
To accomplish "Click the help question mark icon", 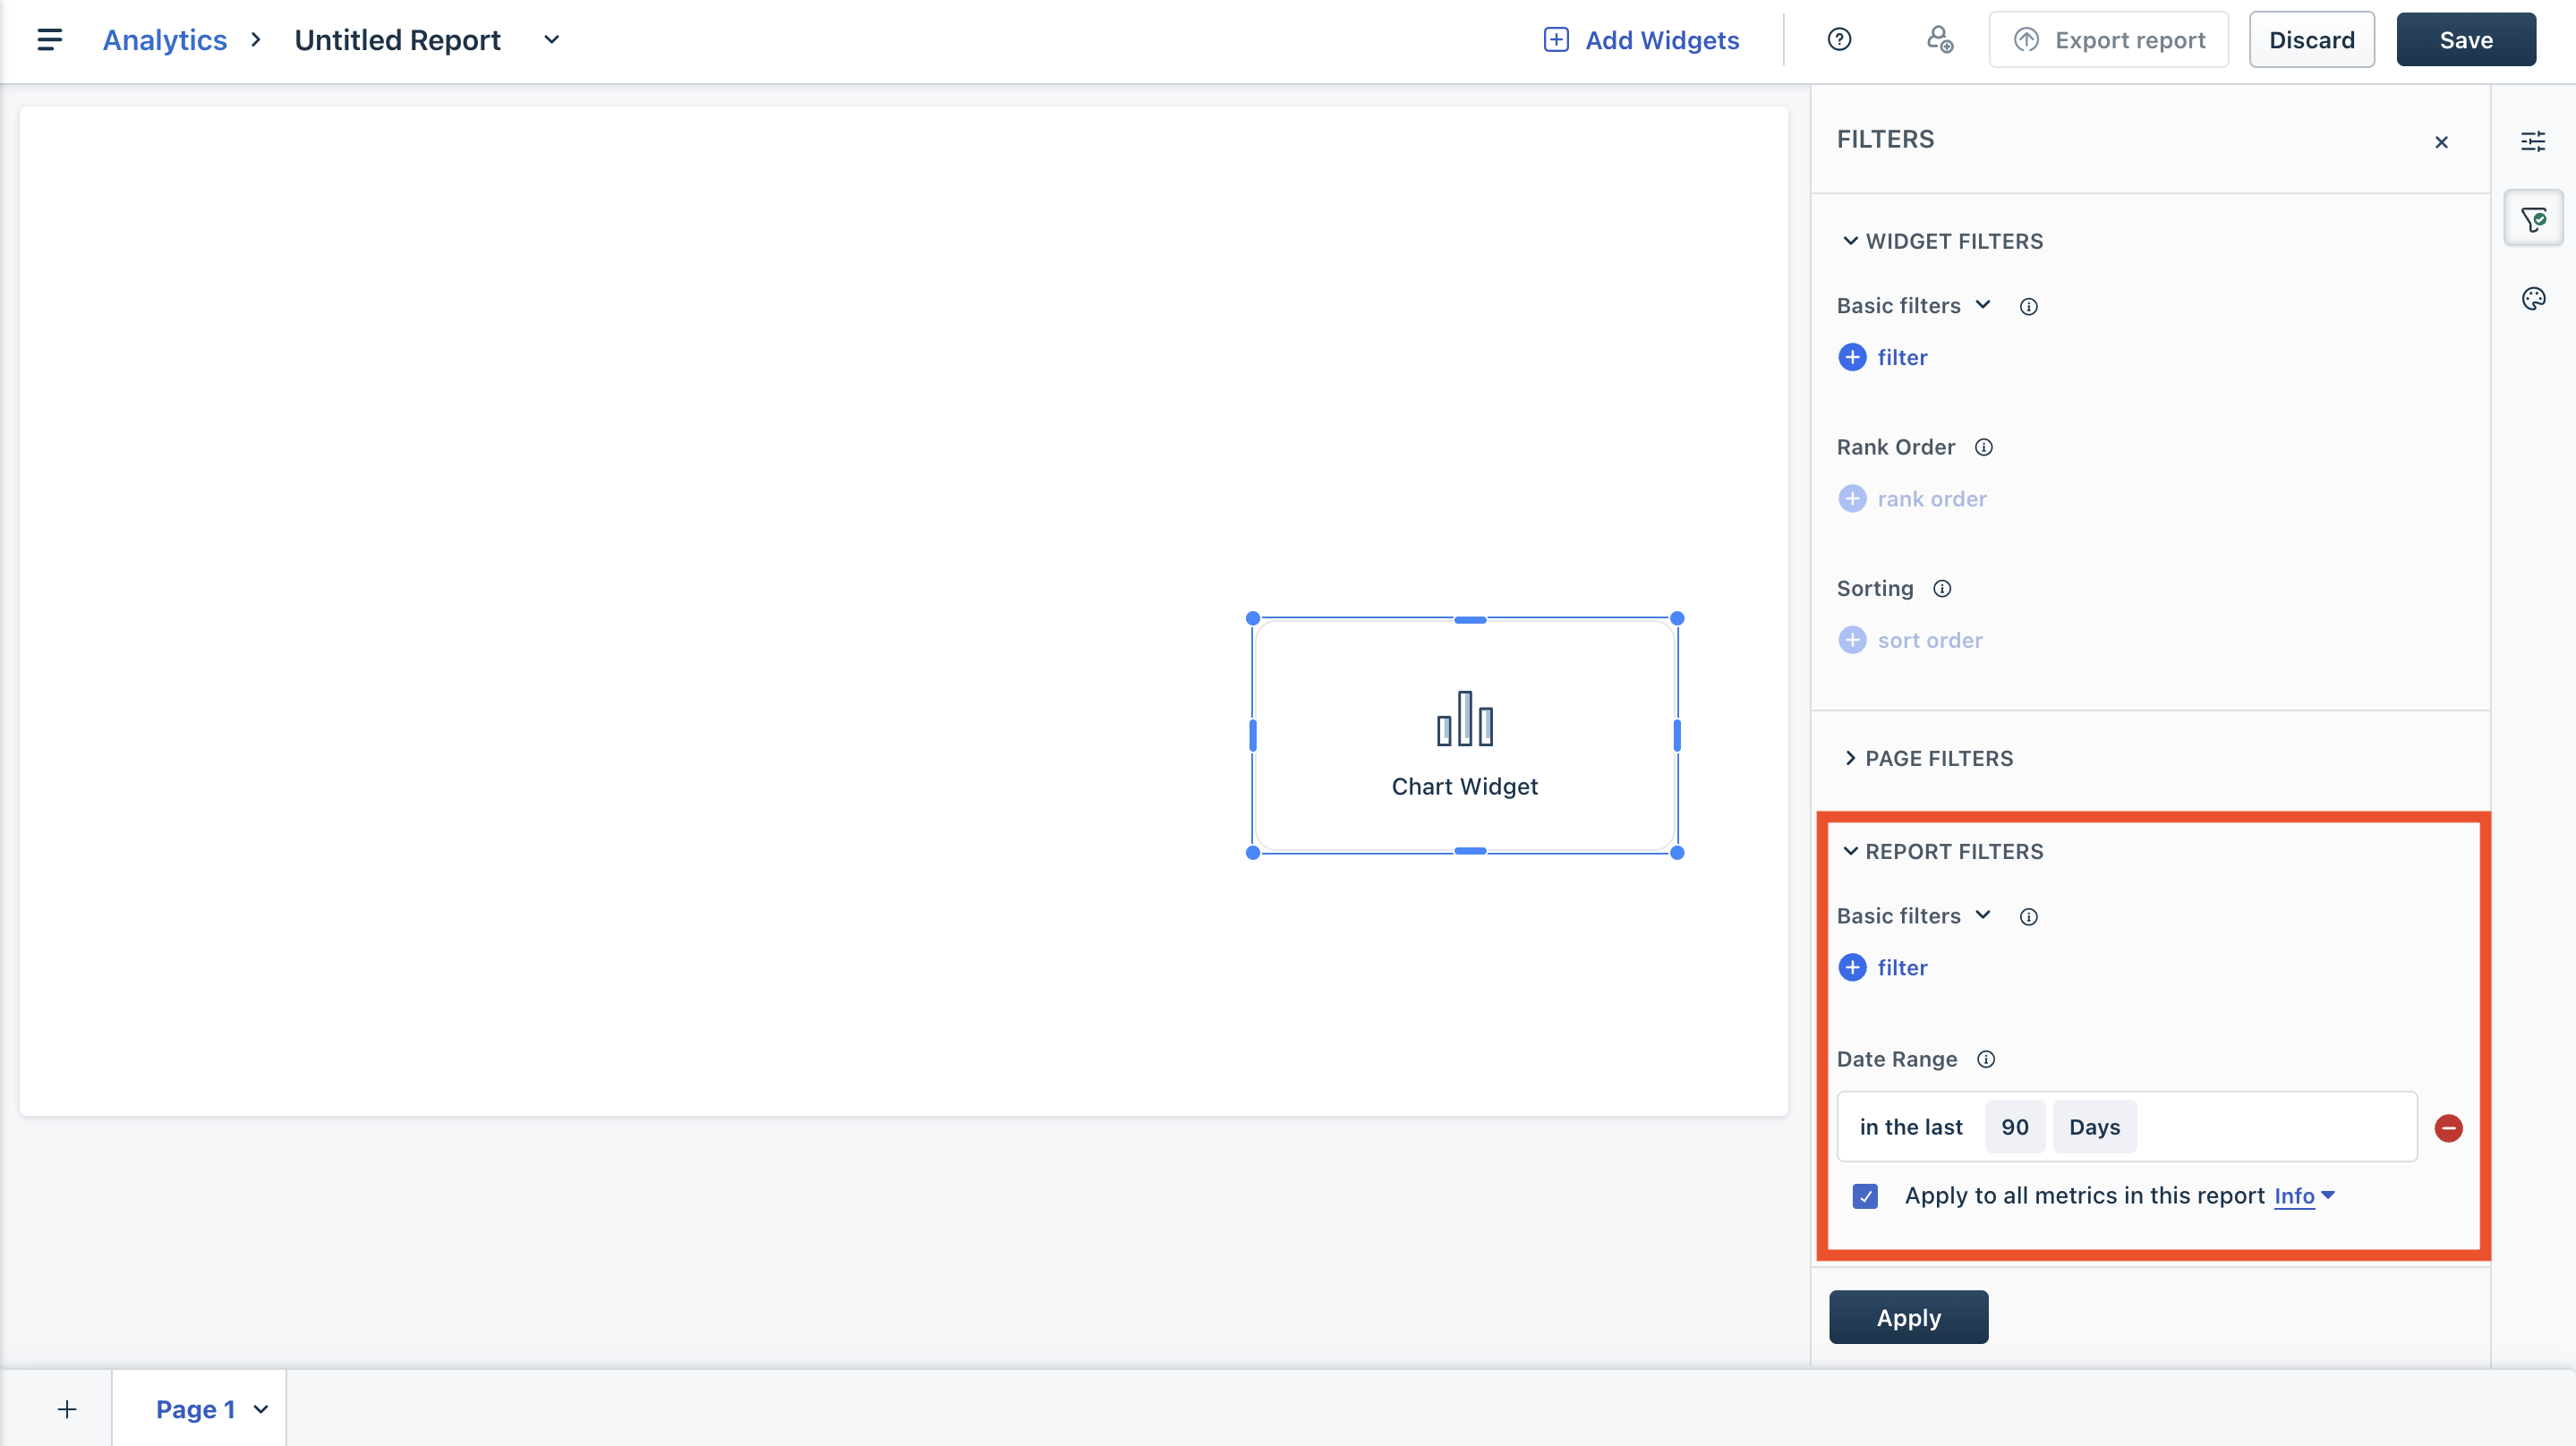I will coord(1839,40).
